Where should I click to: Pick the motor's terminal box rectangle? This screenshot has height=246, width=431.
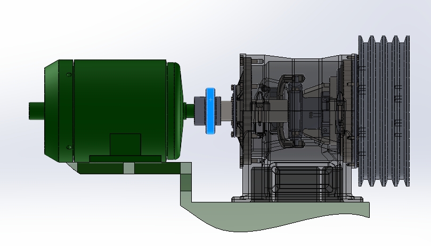coord(125,145)
